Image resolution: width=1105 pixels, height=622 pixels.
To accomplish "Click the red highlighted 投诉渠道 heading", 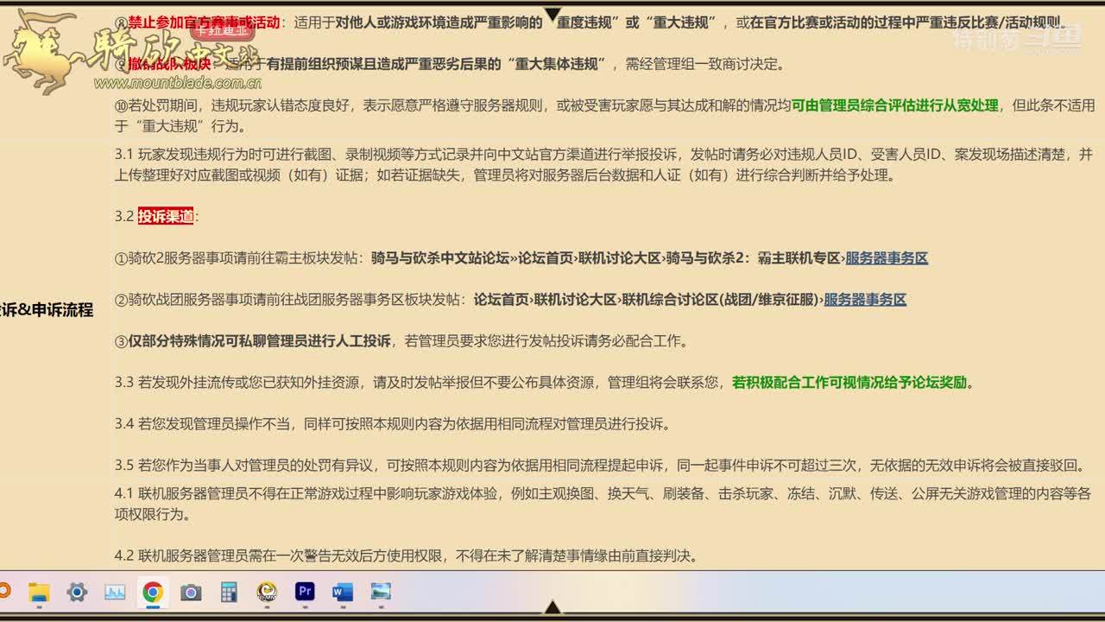I will click(166, 217).
